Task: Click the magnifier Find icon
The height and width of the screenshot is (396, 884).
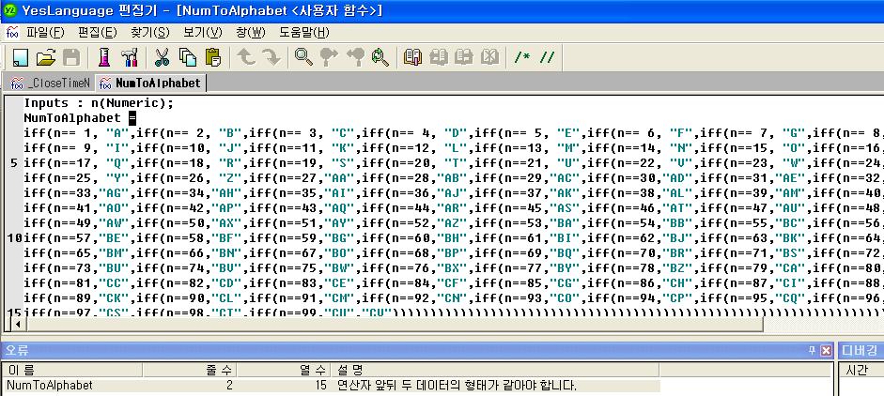Action: click(302, 57)
